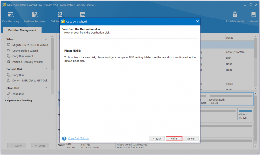Open the hamburger menu in title bar
The height and width of the screenshot is (155, 260).
(240, 5)
